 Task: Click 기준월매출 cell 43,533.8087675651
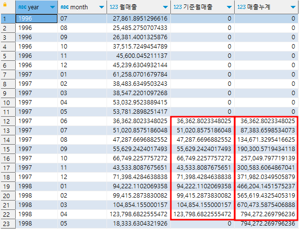(202, 168)
